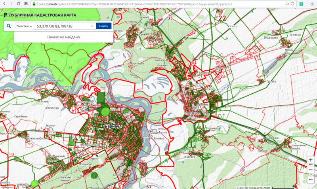The height and width of the screenshot is (189, 317).
Task: Click the Белоярск label on the map
Action: [x=162, y=66]
